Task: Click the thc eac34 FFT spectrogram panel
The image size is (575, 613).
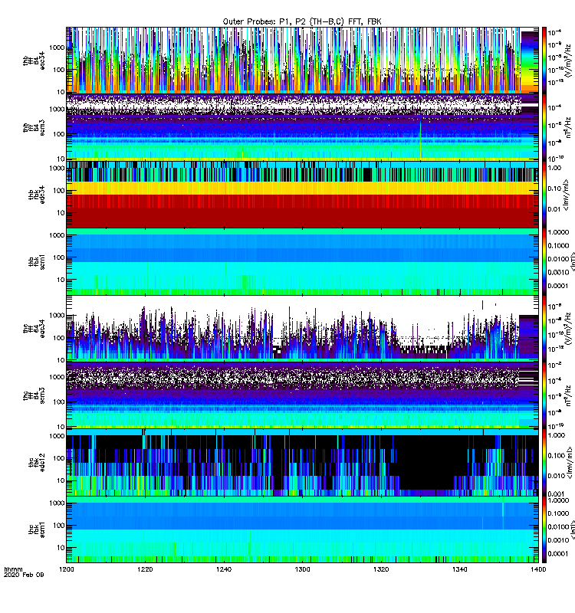Action: (x=302, y=329)
